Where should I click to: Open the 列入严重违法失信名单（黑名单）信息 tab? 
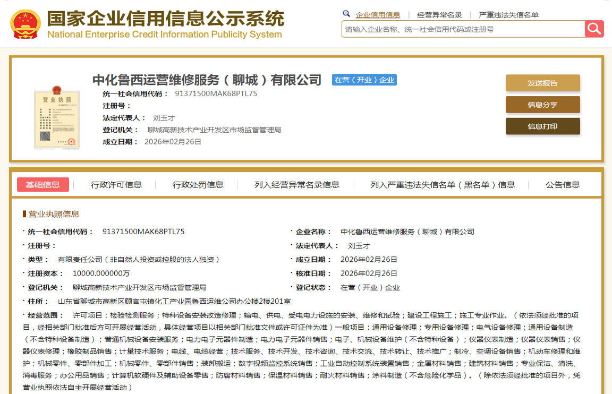tap(442, 185)
